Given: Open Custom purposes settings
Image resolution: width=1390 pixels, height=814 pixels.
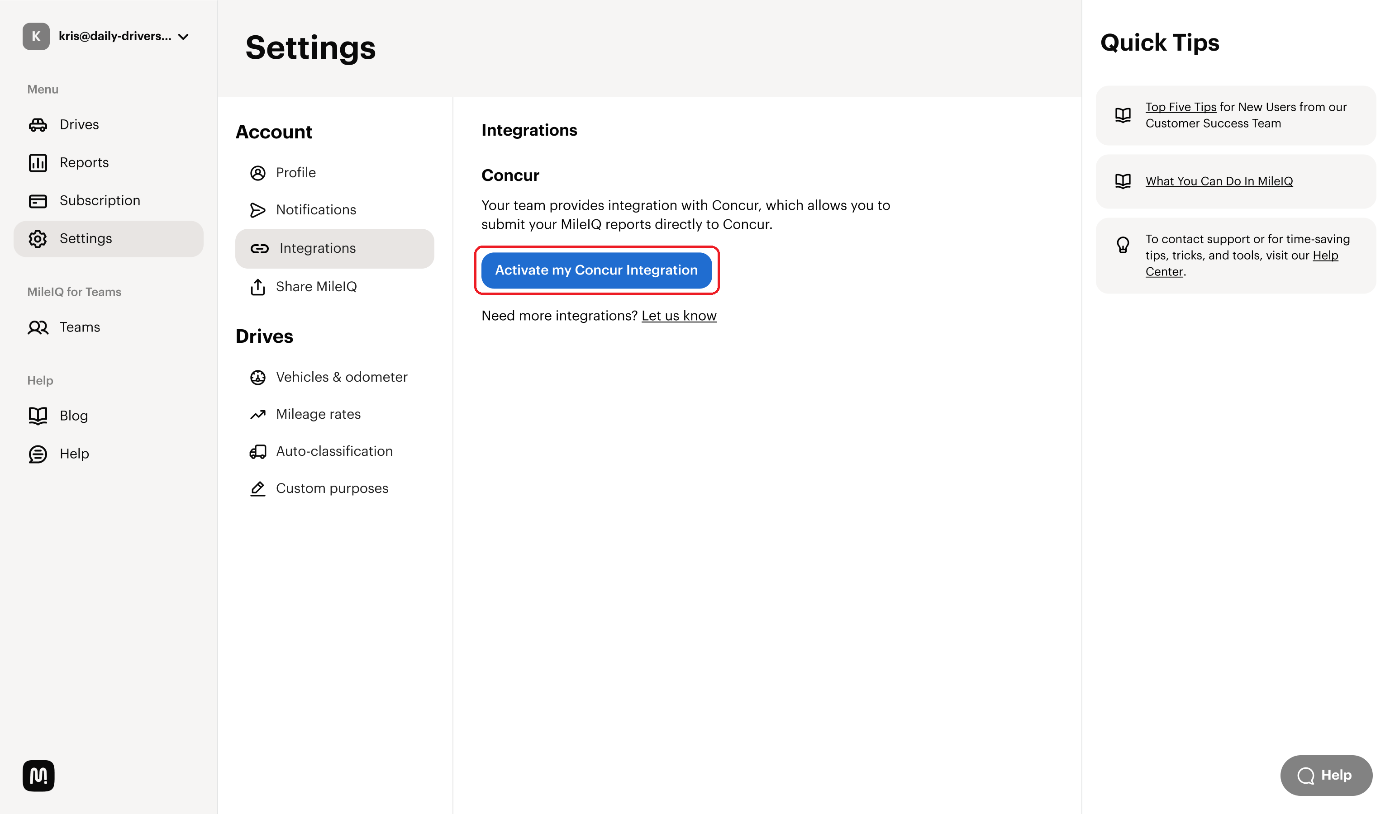Looking at the screenshot, I should click(334, 489).
